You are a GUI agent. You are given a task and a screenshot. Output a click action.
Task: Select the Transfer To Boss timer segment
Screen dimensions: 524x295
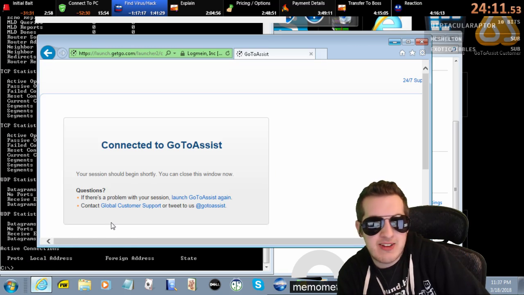(363, 8)
